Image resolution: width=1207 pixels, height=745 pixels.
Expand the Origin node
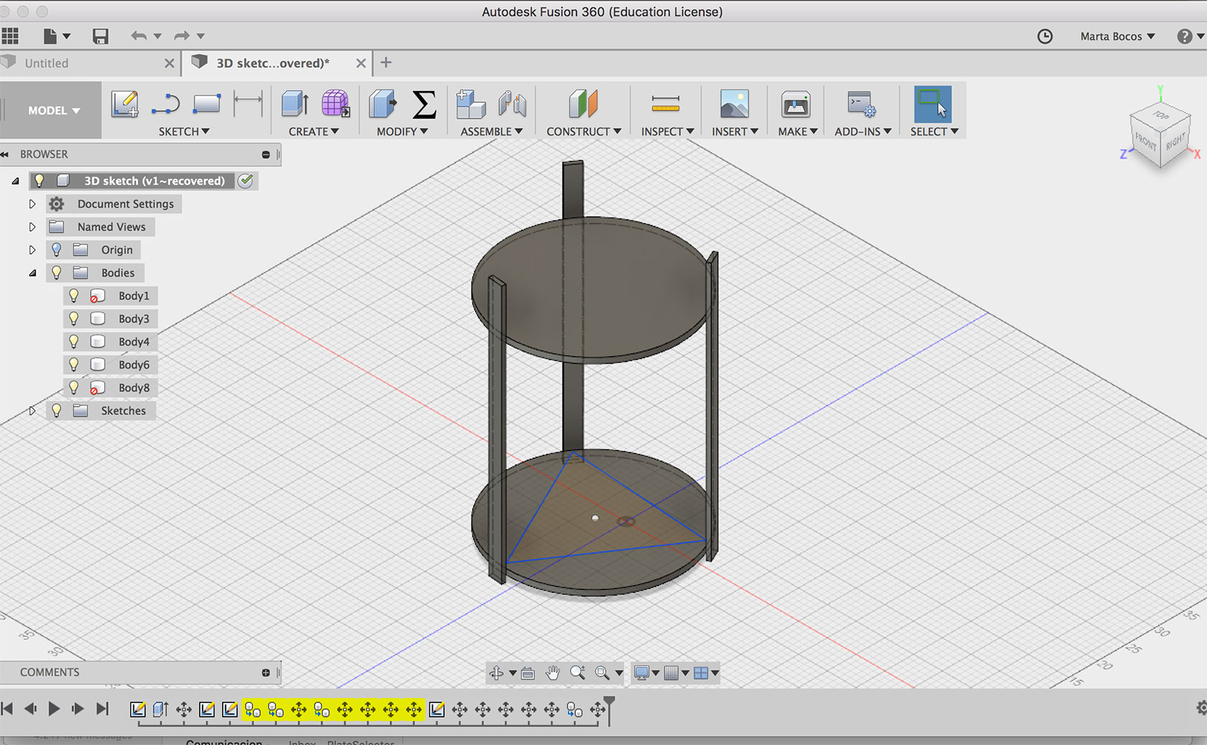pos(32,250)
